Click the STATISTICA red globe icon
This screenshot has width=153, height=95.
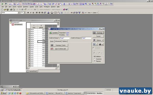[64, 10]
